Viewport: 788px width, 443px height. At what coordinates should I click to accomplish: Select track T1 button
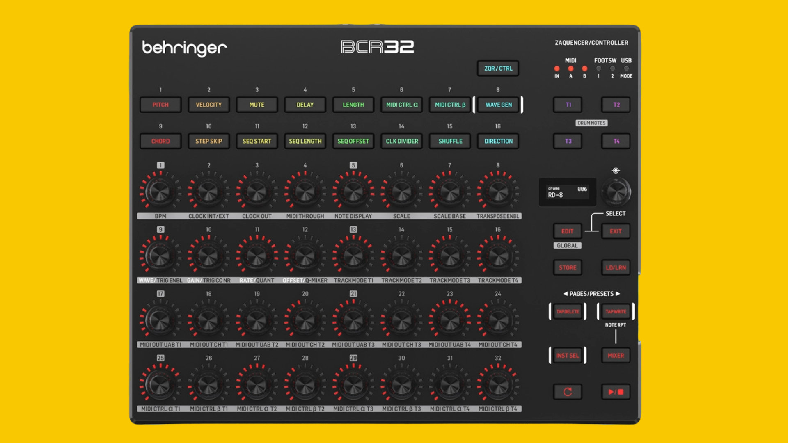click(568, 105)
